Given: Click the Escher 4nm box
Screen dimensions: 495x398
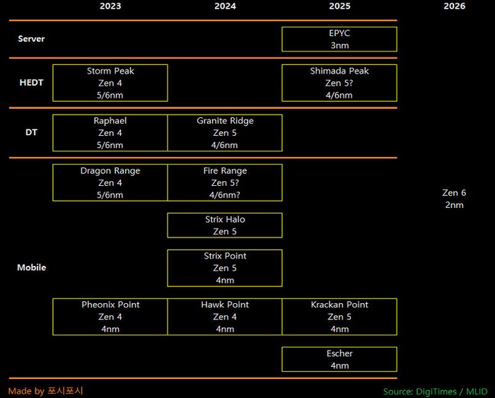Looking at the screenshot, I should pyautogui.click(x=339, y=359).
